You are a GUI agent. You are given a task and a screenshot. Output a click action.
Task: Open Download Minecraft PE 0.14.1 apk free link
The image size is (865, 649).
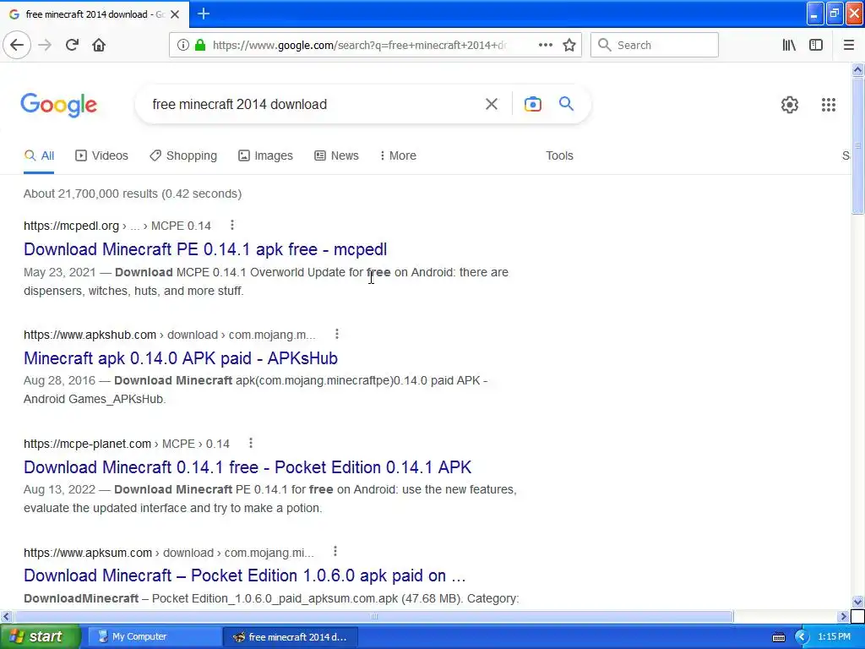tap(205, 249)
